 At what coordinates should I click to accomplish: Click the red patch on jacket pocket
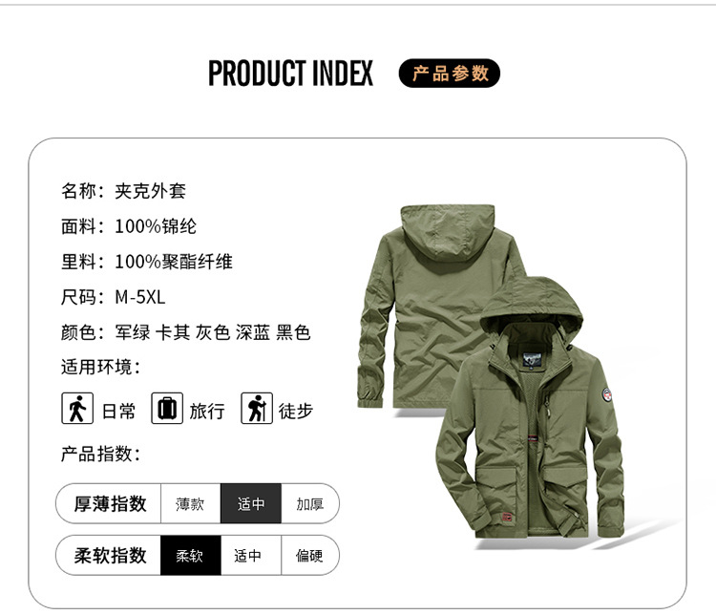point(507,518)
